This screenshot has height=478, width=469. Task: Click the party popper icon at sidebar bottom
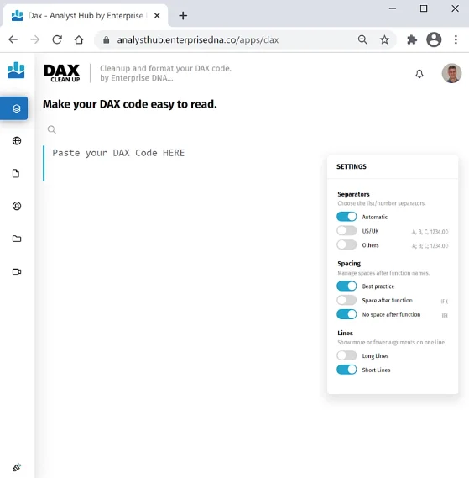pos(17,467)
